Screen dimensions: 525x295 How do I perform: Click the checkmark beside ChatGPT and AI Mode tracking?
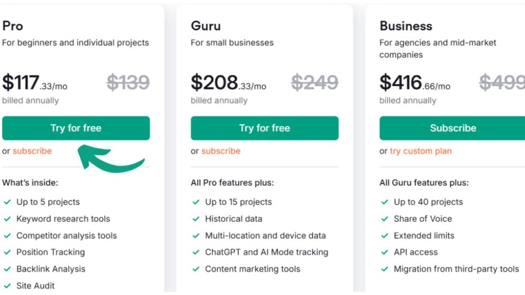(x=196, y=252)
